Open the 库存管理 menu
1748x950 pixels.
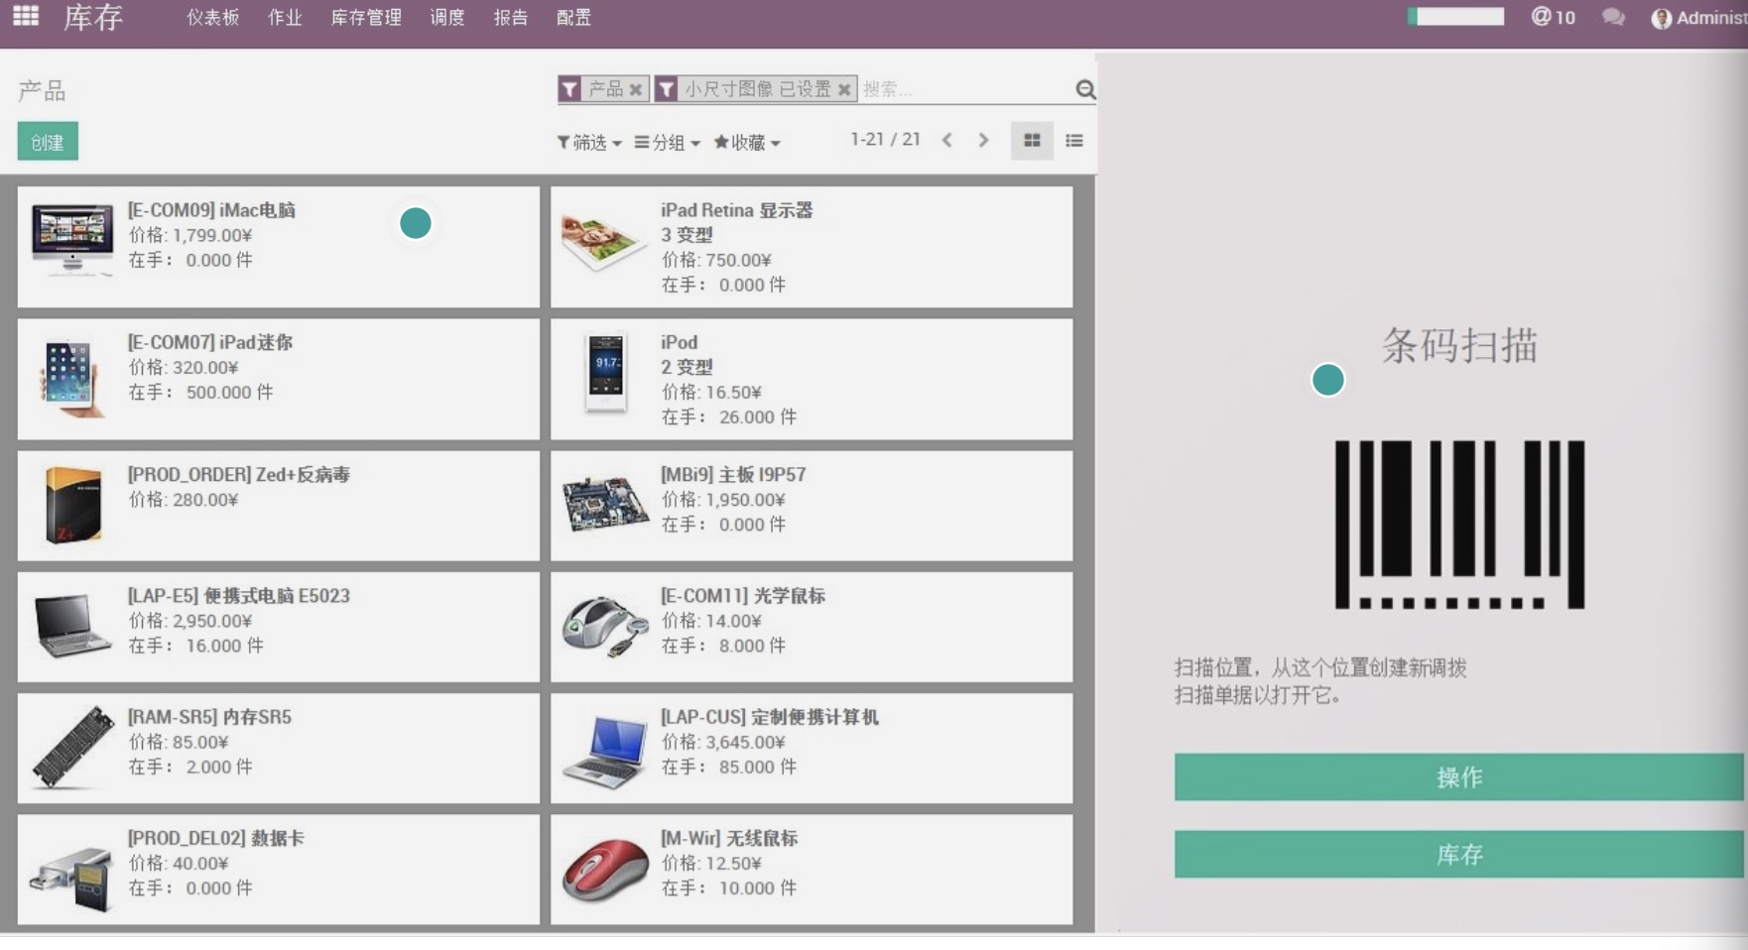[366, 18]
